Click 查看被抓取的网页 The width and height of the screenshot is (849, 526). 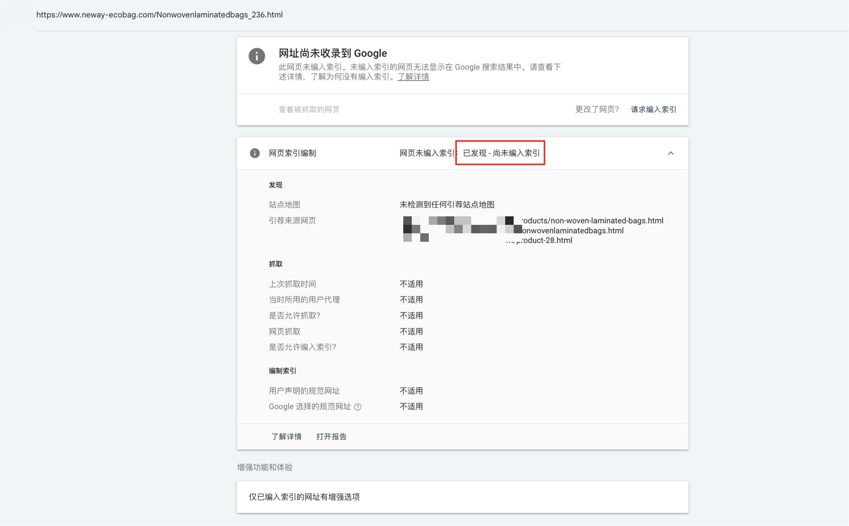click(x=309, y=109)
